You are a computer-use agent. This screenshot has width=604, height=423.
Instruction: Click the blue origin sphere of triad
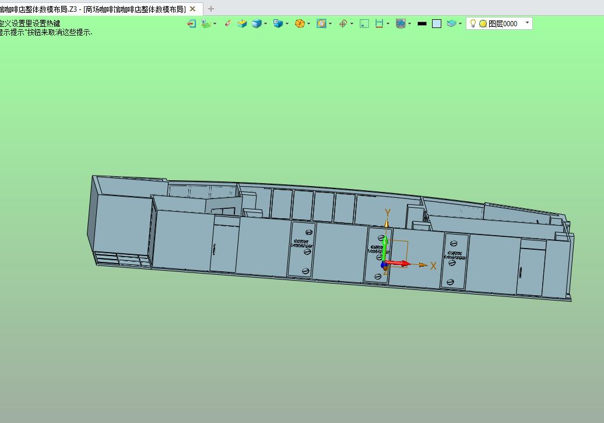(x=384, y=265)
